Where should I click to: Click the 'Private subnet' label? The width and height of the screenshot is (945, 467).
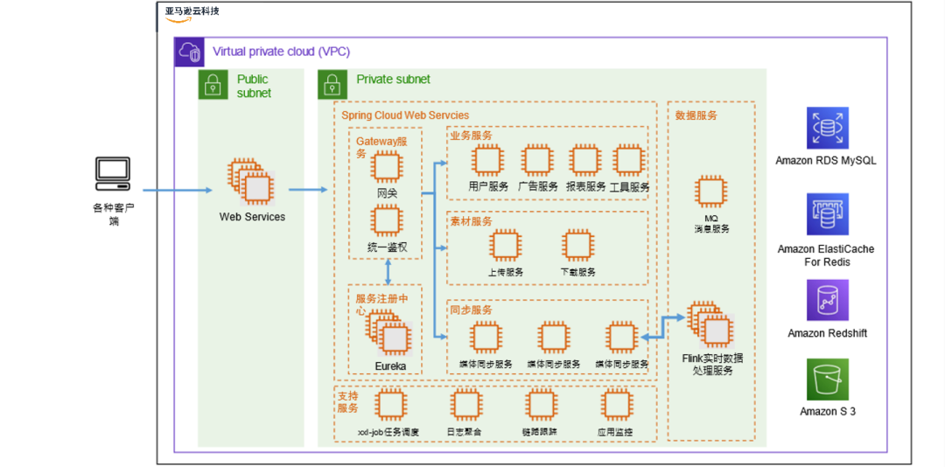[x=394, y=79]
